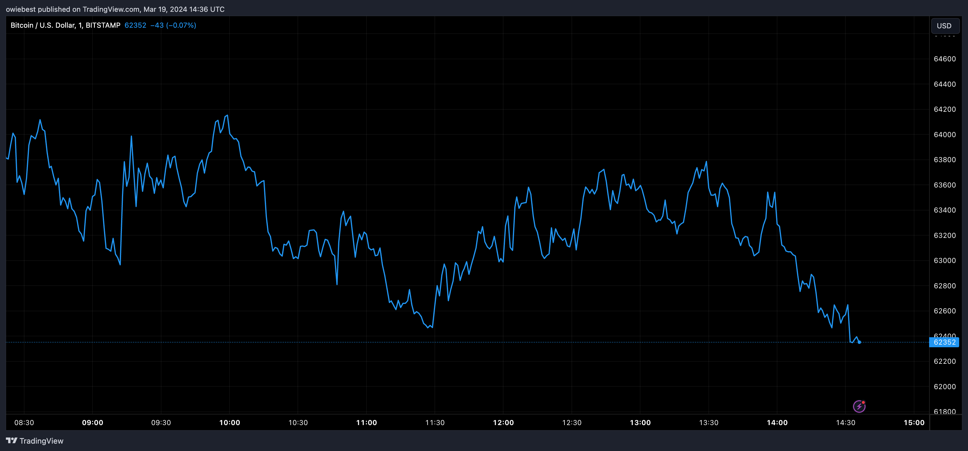The width and height of the screenshot is (968, 451).
Task: Click the −43 (−0.07%) change value
Action: (x=173, y=25)
